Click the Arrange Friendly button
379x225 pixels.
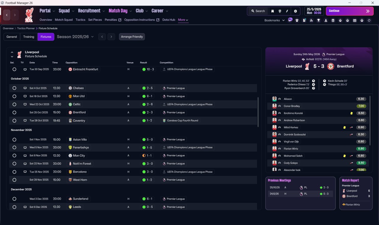(132, 37)
